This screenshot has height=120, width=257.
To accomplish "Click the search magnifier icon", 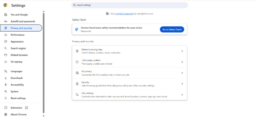I will [74, 5].
